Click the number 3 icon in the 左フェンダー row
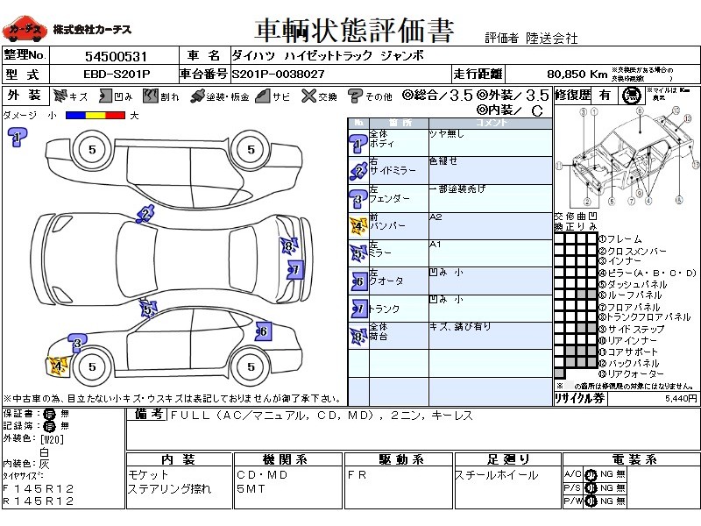Screen dimensions: 701x526 point(358,200)
